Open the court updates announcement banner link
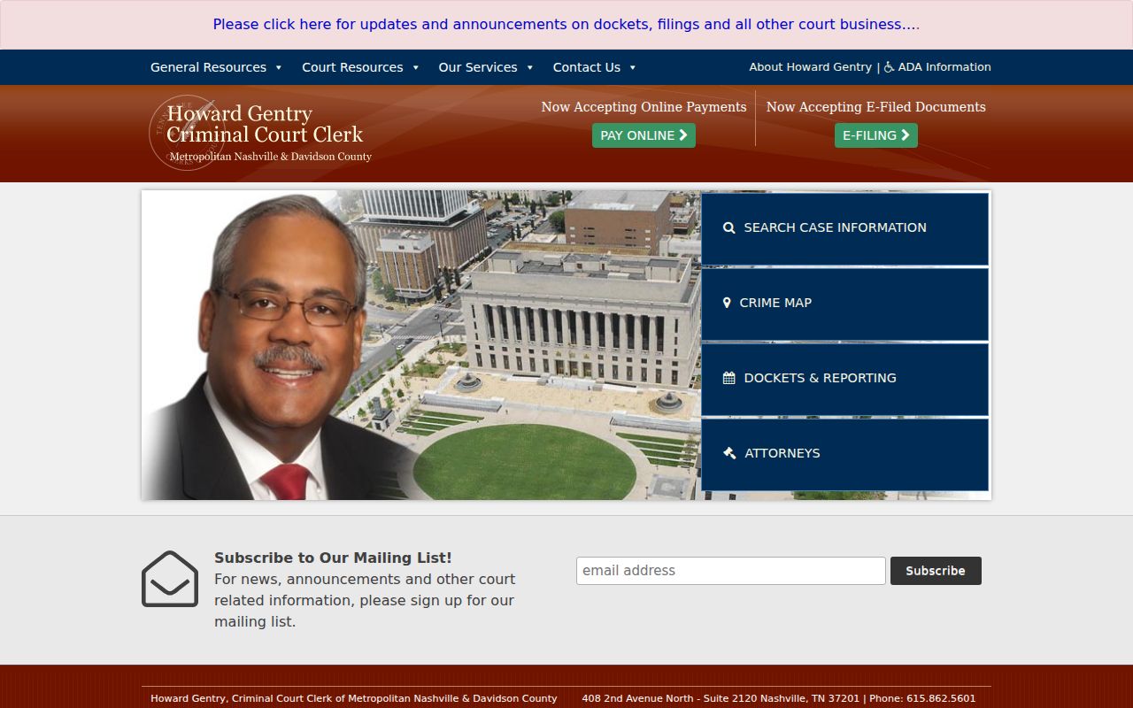 pos(566,25)
